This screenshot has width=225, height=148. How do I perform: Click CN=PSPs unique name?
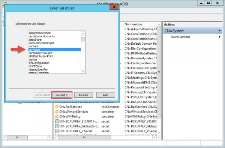(x=141, y=97)
